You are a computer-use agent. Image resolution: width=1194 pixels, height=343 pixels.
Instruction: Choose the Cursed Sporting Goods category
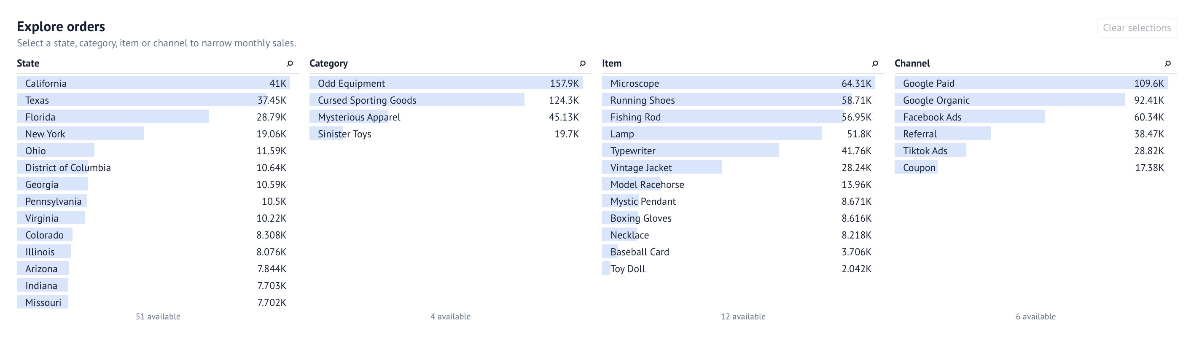pyautogui.click(x=446, y=100)
